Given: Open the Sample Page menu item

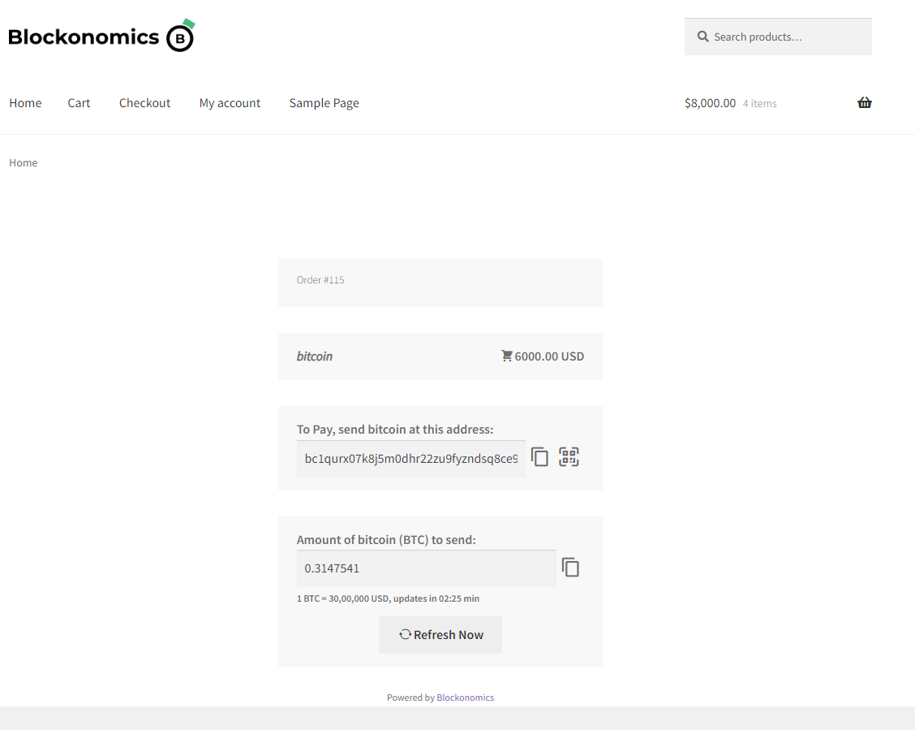Looking at the screenshot, I should pos(324,103).
